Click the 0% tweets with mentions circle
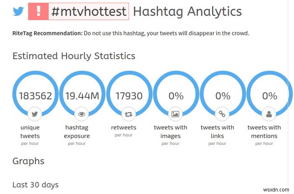The width and height of the screenshot is (294, 194). (269, 96)
